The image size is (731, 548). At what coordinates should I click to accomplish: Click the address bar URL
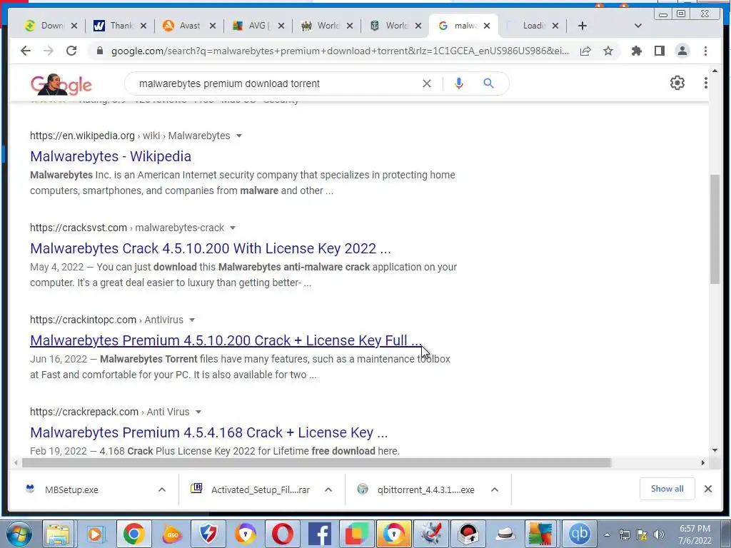pyautogui.click(x=340, y=51)
